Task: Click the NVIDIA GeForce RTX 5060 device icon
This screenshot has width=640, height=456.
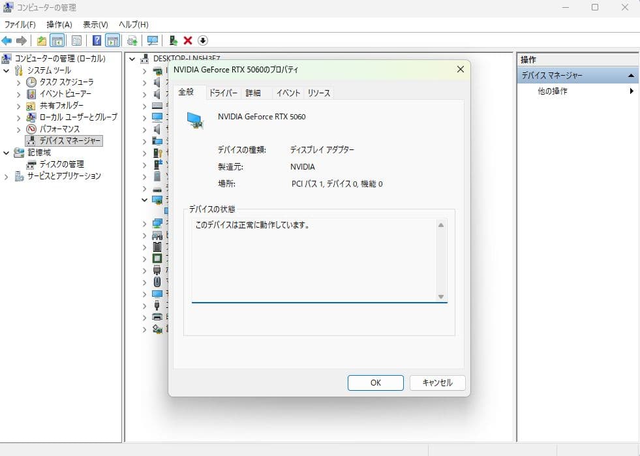Action: coord(195,120)
